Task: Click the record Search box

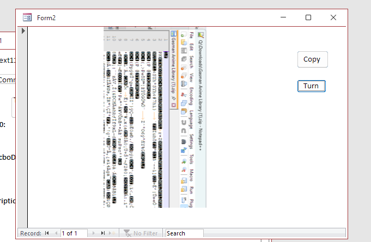Action: click(x=184, y=233)
